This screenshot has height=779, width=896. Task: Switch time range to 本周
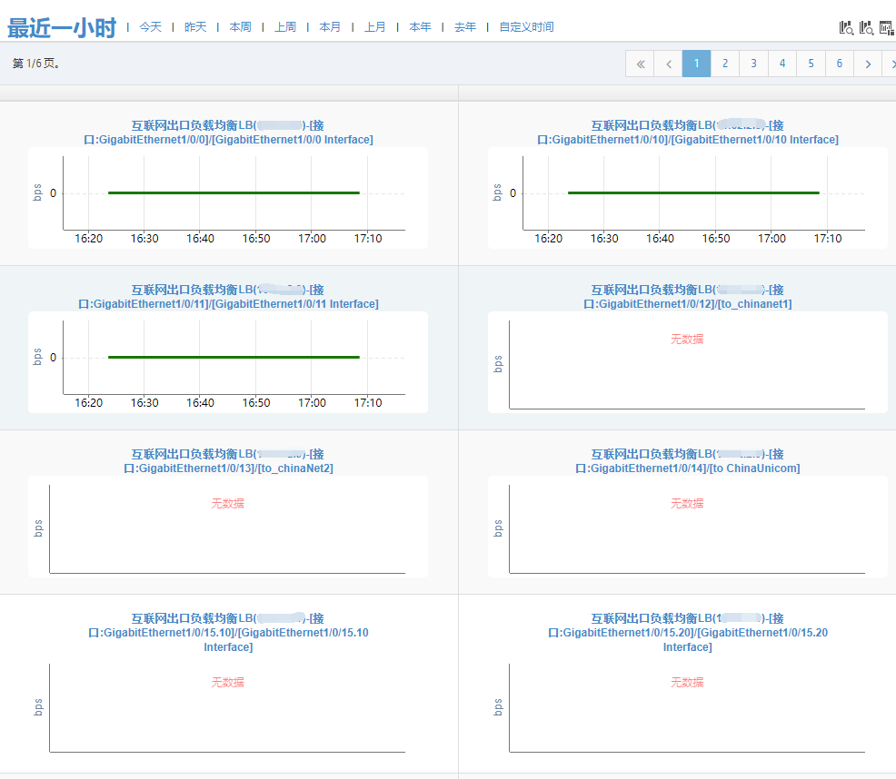[x=240, y=27]
